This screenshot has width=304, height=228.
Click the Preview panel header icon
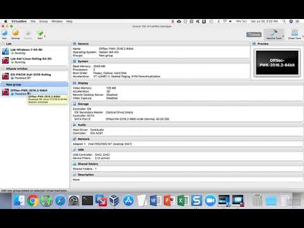tap(254, 44)
